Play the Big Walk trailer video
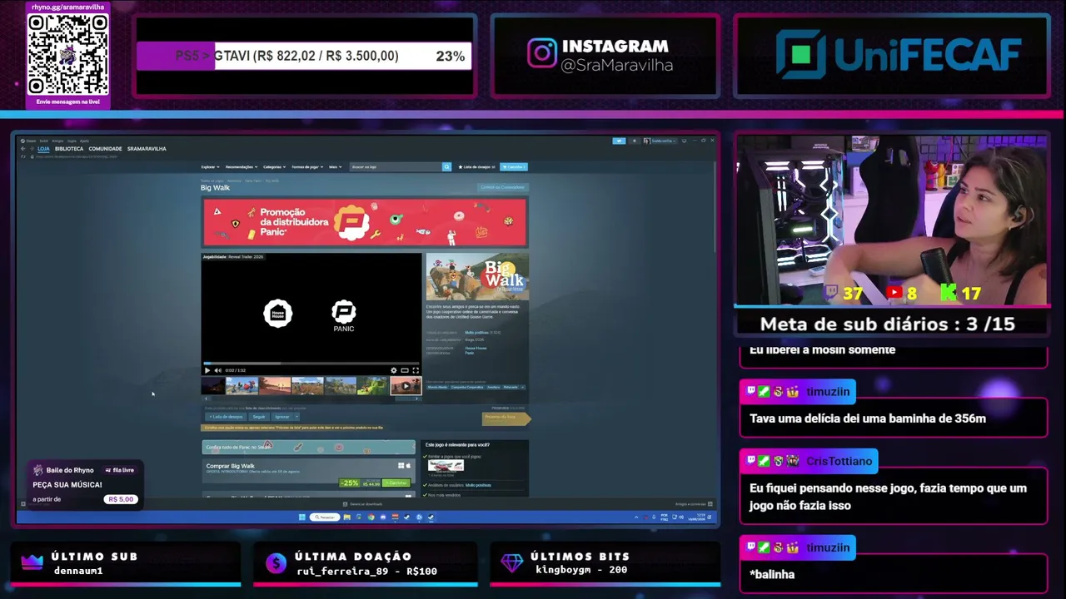 207,370
